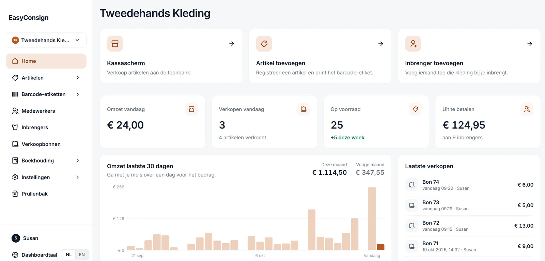Open the Bon 74 sale entry
This screenshot has height=261, width=545.
point(469,185)
